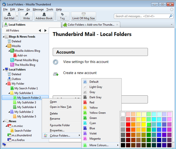176x149 pixels.
Task: Pick the empty dotted swatch in palette
Action: point(123,114)
